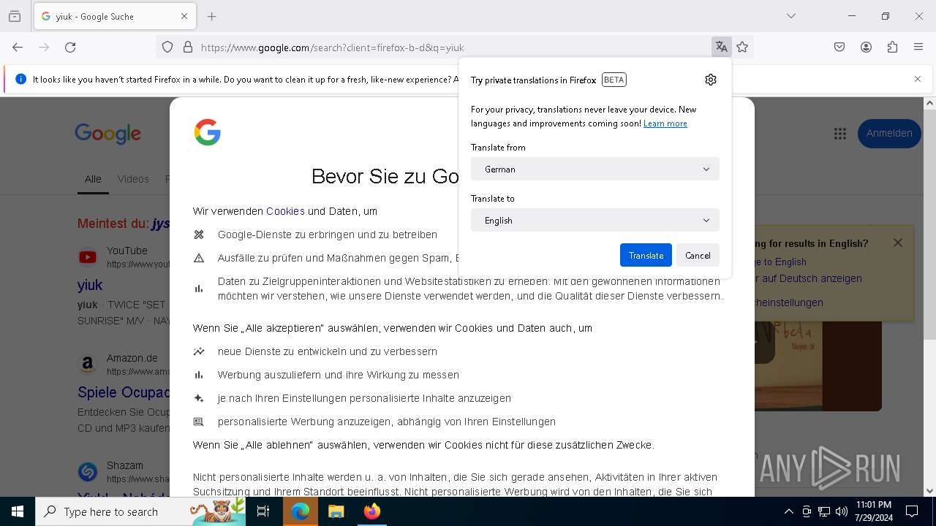Open the Save to Pocket icon
The height and width of the screenshot is (526, 936).
point(839,47)
